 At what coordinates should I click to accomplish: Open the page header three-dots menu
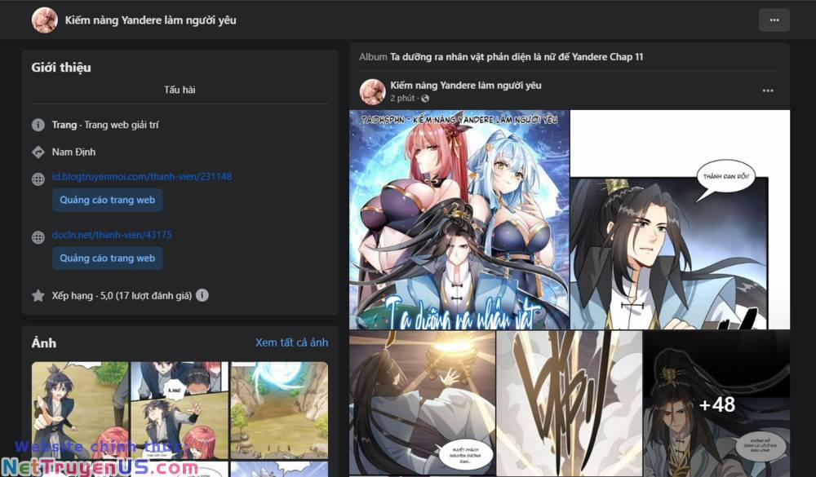(774, 20)
